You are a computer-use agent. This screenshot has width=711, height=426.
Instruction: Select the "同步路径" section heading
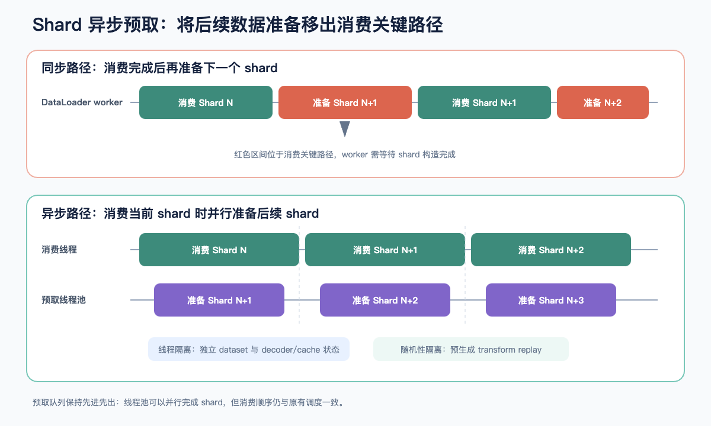click(159, 67)
